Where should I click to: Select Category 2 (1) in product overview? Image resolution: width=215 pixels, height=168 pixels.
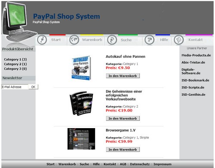15,64
